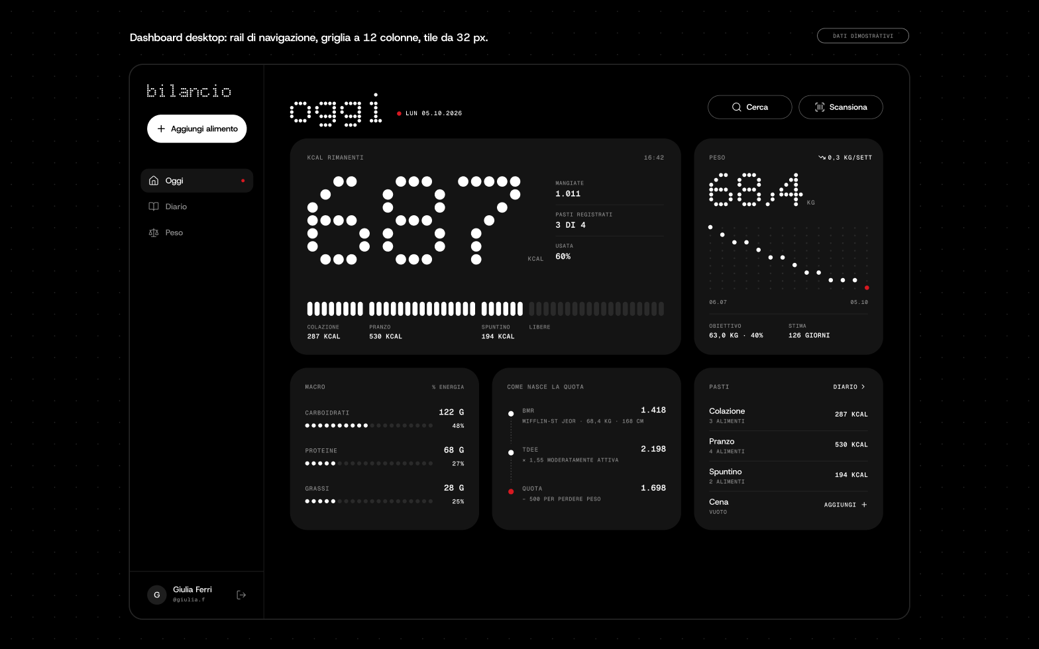Image resolution: width=1039 pixels, height=649 pixels.
Task: Select the Oggi navigation item
Action: coord(197,180)
